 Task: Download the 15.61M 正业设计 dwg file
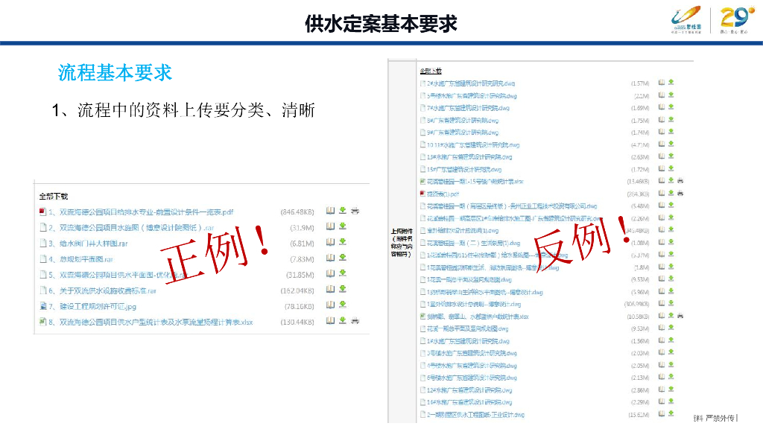coord(671,413)
